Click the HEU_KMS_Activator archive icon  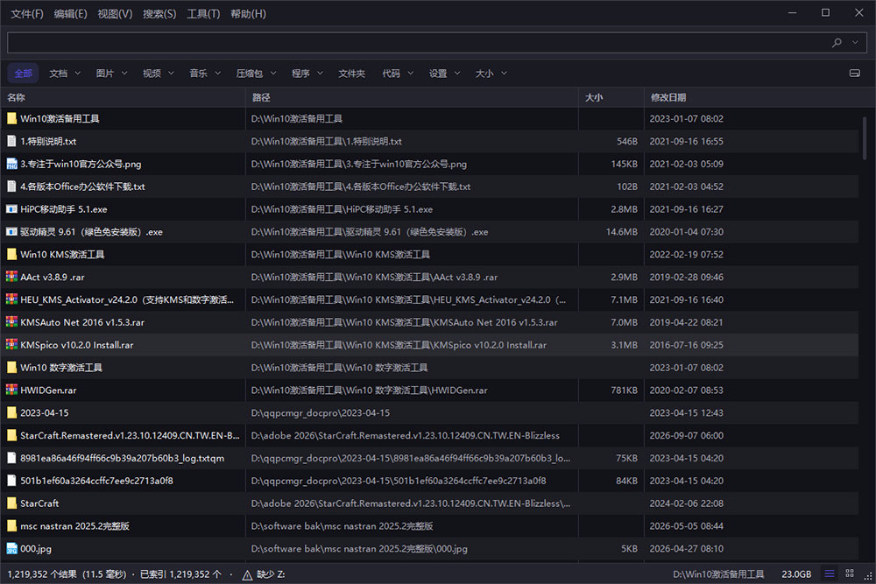coord(11,299)
